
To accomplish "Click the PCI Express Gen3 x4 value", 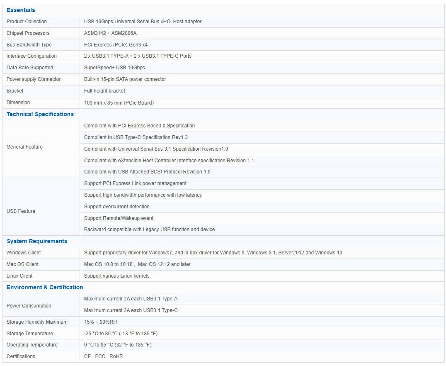I will coord(116,45).
